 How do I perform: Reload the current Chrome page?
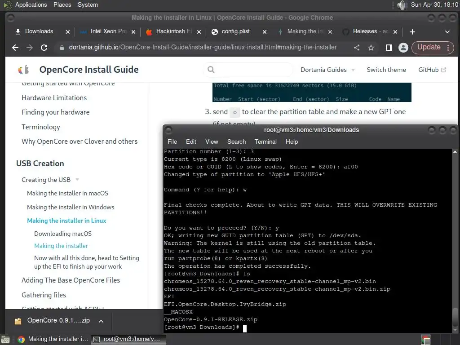click(44, 48)
